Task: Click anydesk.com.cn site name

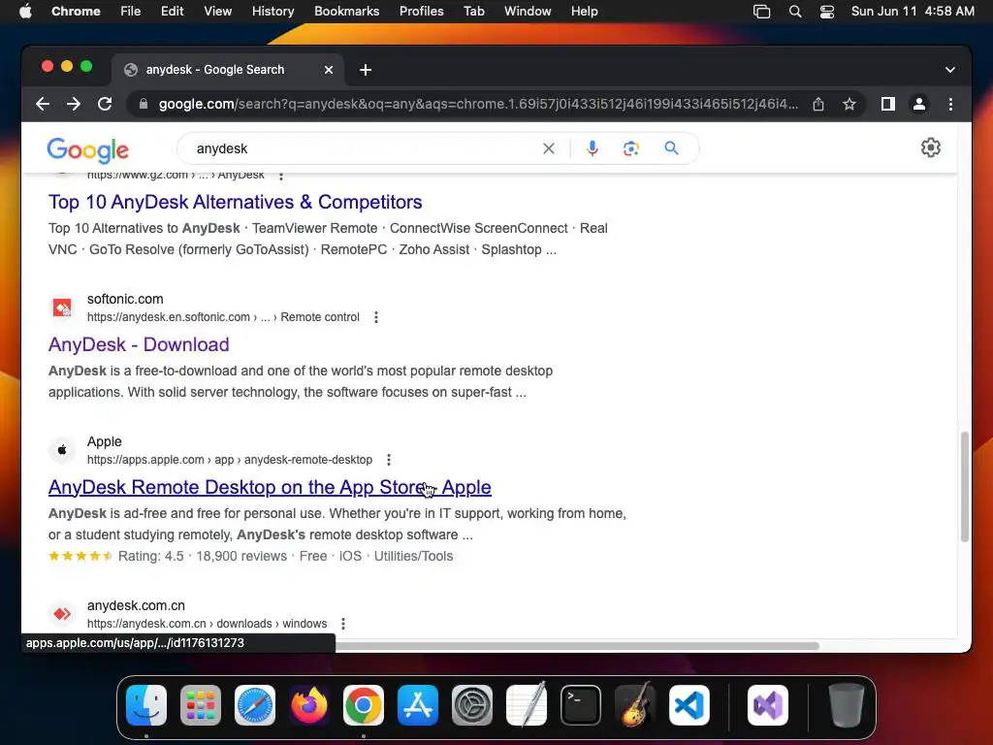Action: (136, 605)
